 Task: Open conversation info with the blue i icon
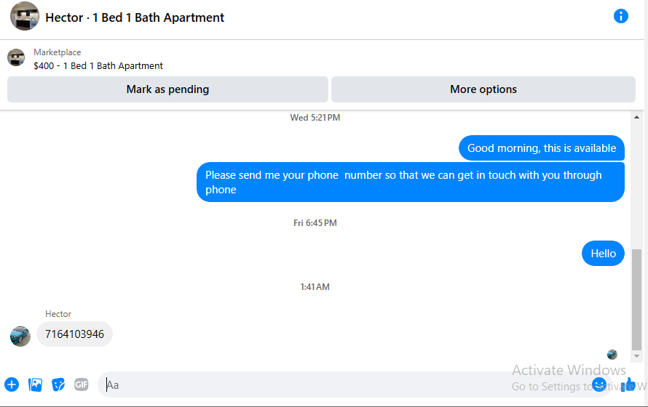(x=621, y=17)
